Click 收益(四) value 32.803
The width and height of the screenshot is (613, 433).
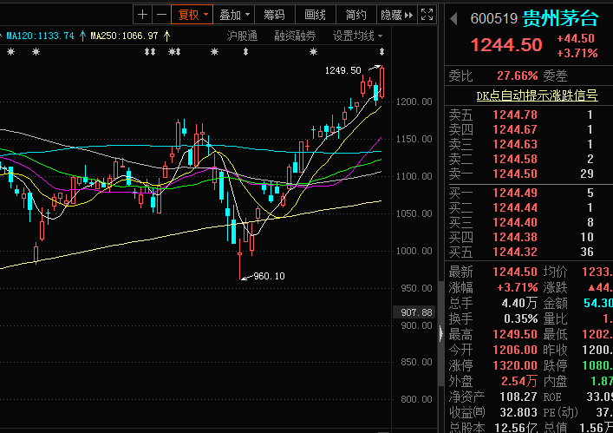tap(518, 412)
